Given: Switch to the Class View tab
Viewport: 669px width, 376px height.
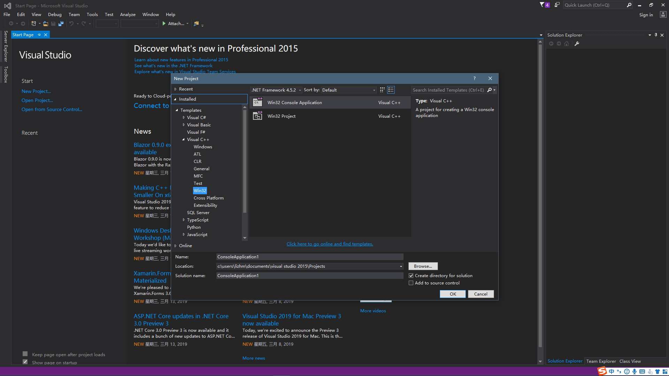Looking at the screenshot, I should [630, 361].
